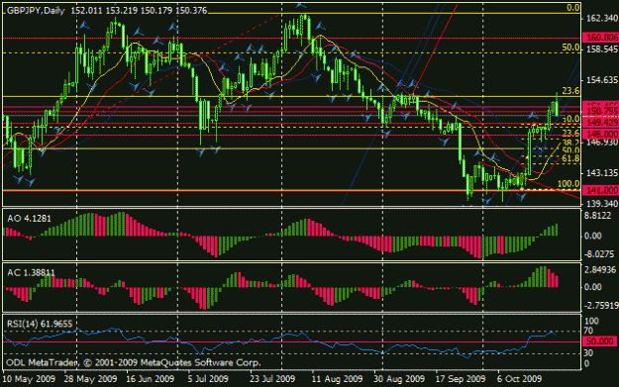Click the 16 Jun 2009 date label
This screenshot has height=387, width=619.
[150, 379]
